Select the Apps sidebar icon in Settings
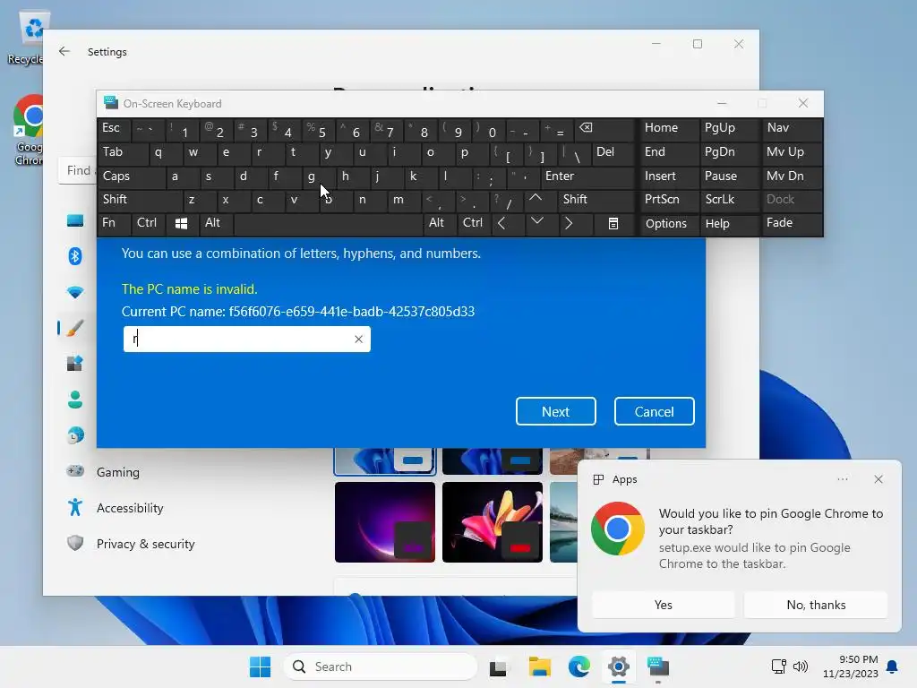This screenshot has width=917, height=688. 75,364
